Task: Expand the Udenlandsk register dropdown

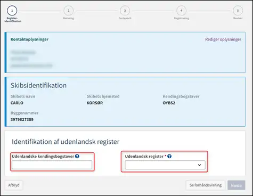Action: pos(165,165)
